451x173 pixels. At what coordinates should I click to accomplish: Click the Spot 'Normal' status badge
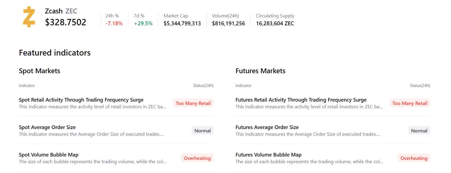click(202, 131)
